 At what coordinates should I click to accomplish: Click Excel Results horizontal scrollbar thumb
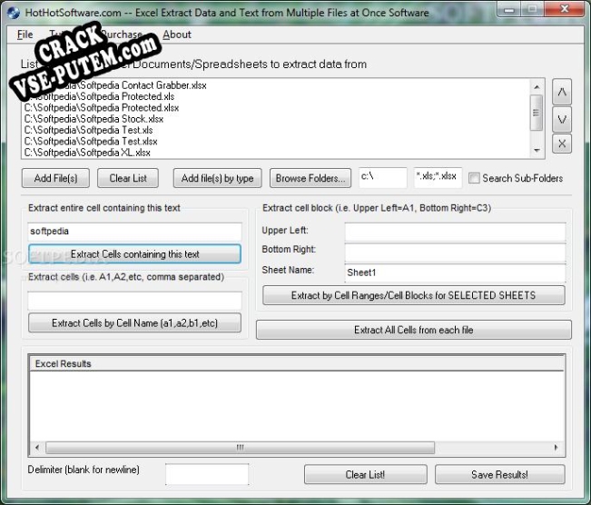click(240, 448)
